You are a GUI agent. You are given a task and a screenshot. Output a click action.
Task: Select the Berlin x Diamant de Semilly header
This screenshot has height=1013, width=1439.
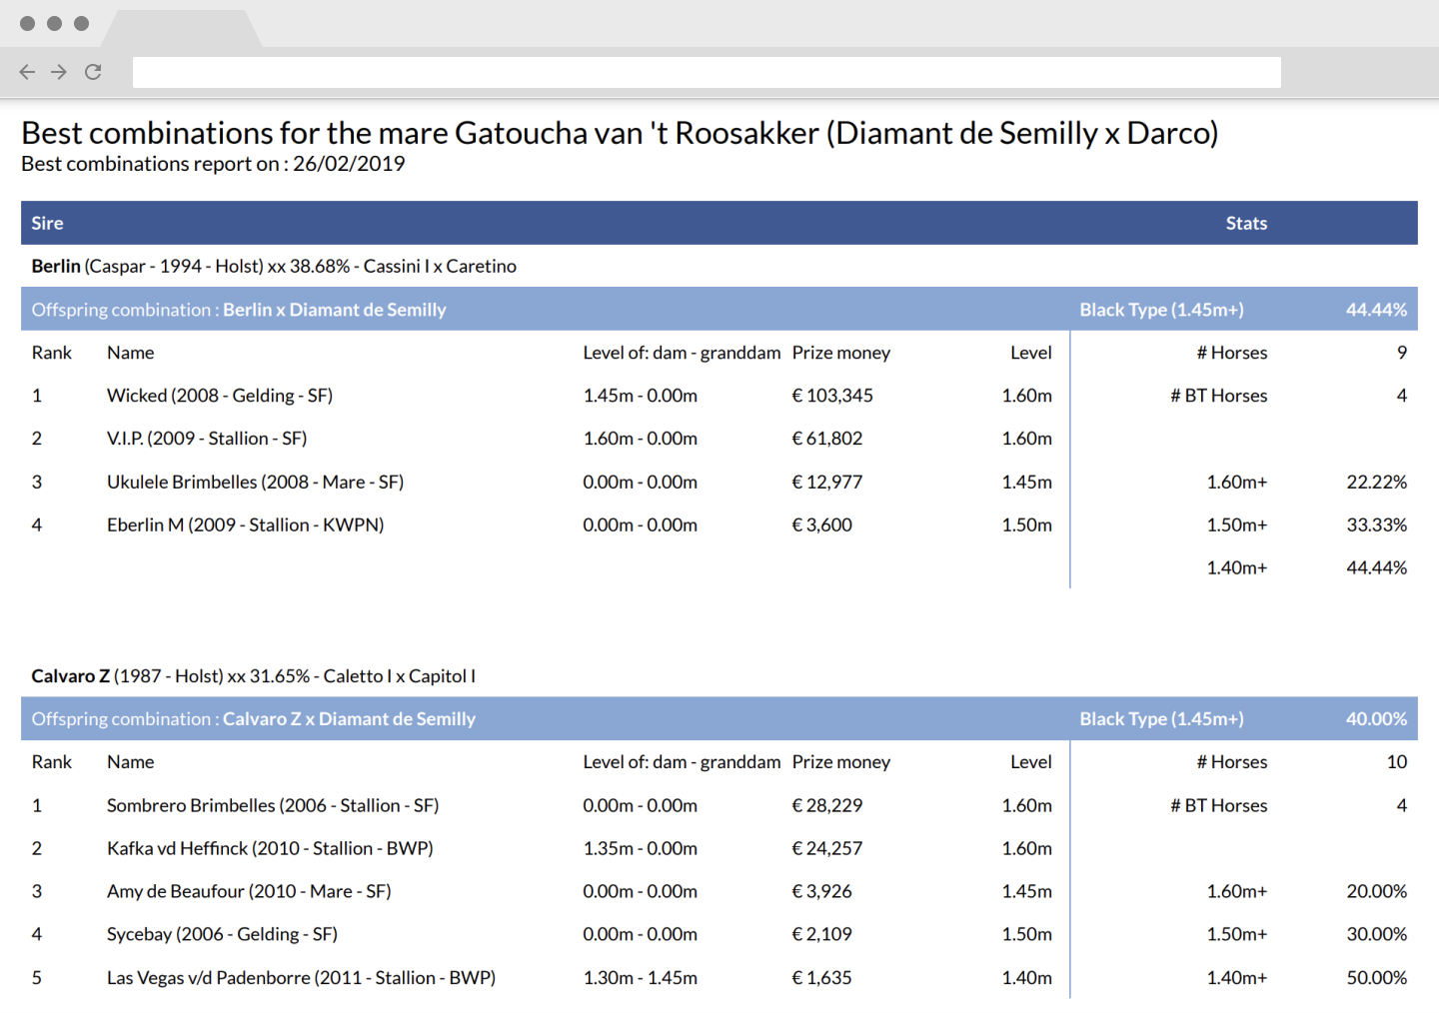pyautogui.click(x=334, y=310)
